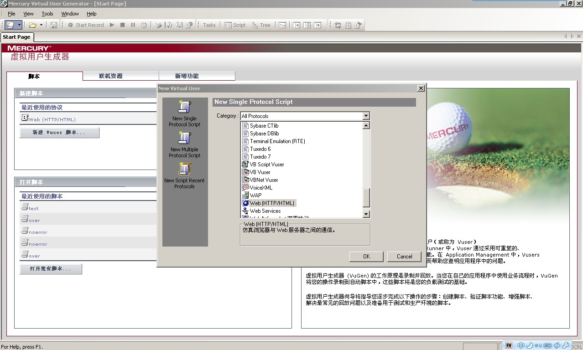
Task: Click the Play (run script) toolbar icon
Action: point(112,25)
